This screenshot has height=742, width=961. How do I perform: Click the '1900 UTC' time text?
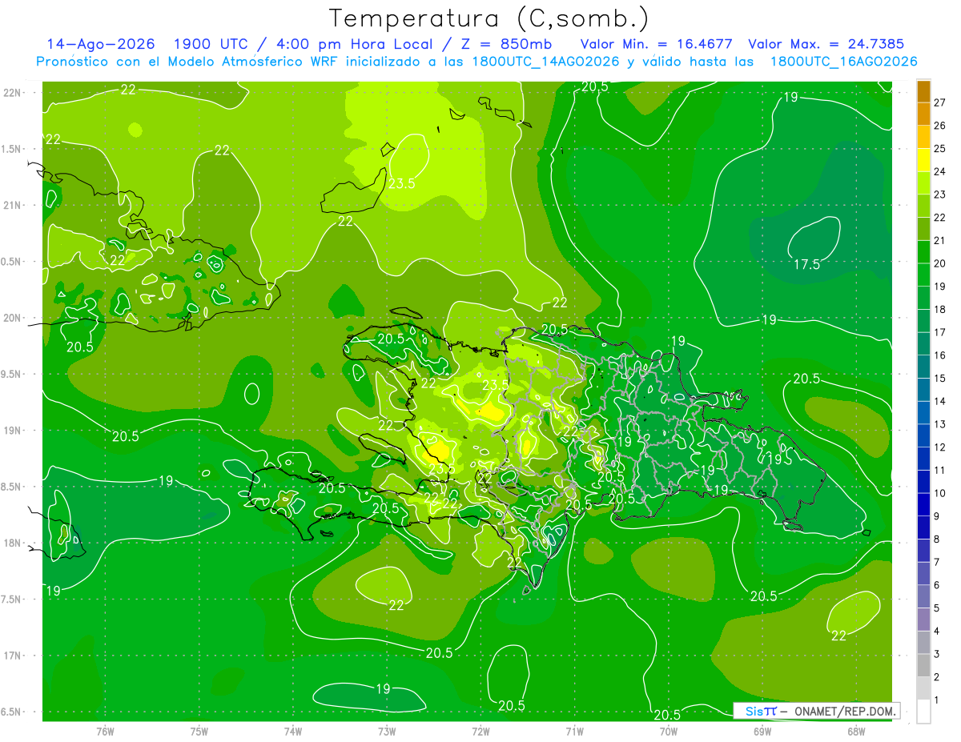click(x=210, y=44)
